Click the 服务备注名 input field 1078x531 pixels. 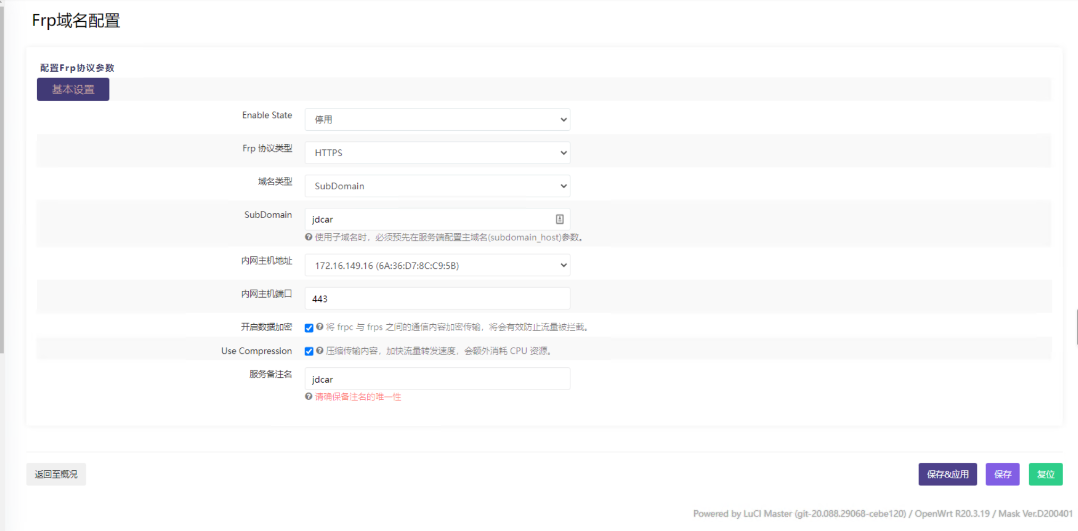pos(437,379)
